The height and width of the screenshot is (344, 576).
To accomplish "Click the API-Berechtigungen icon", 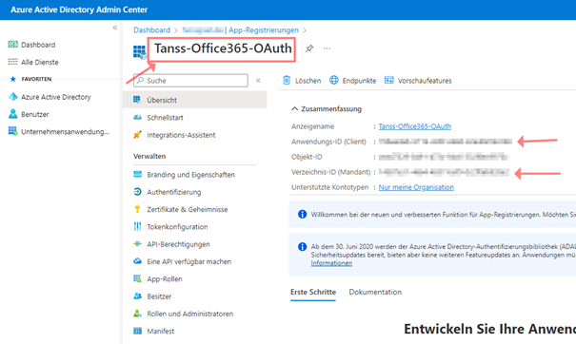I will point(137,243).
